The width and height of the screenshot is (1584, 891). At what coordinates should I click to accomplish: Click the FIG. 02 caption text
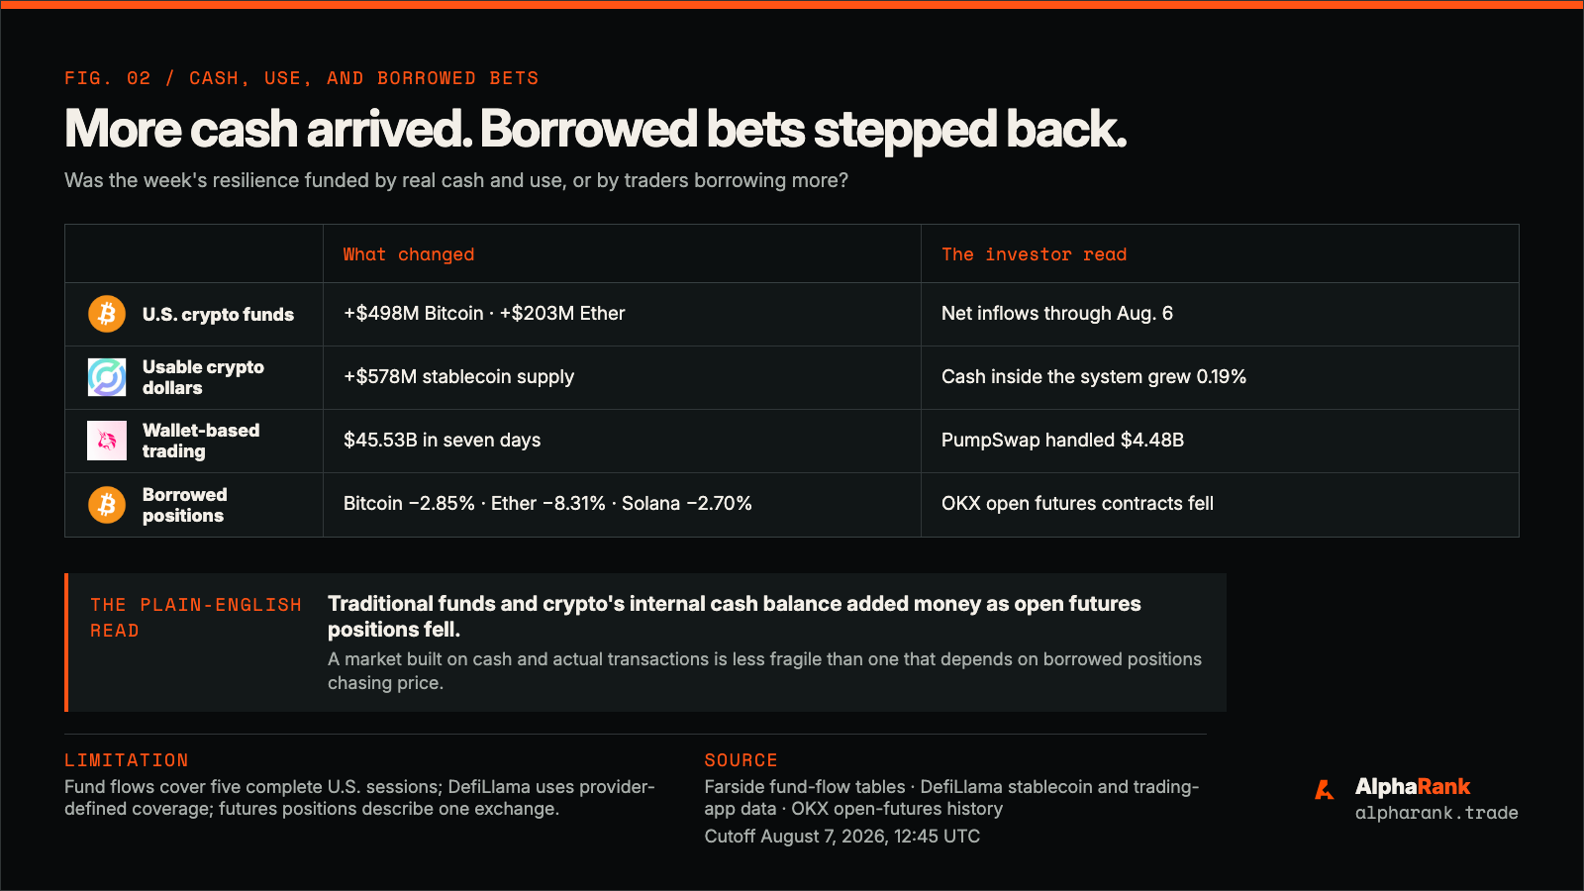pos(302,78)
